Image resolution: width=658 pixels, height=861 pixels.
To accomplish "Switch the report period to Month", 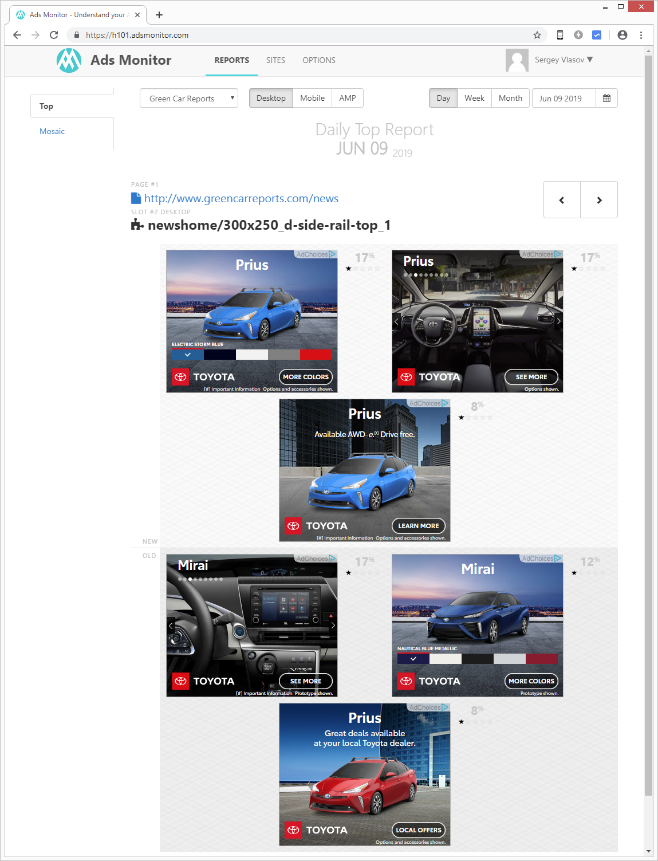I will point(510,98).
